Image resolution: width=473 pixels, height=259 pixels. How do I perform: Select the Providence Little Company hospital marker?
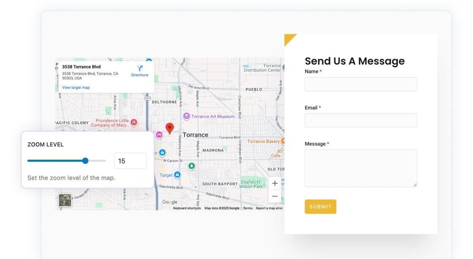[x=134, y=123]
